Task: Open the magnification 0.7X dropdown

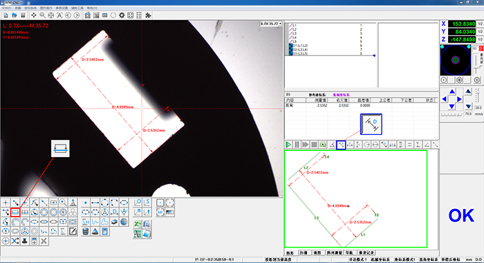Action: [271, 24]
